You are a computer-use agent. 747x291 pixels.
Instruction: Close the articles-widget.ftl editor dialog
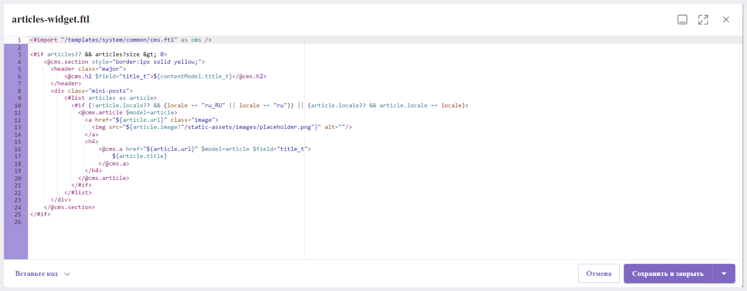coord(726,20)
